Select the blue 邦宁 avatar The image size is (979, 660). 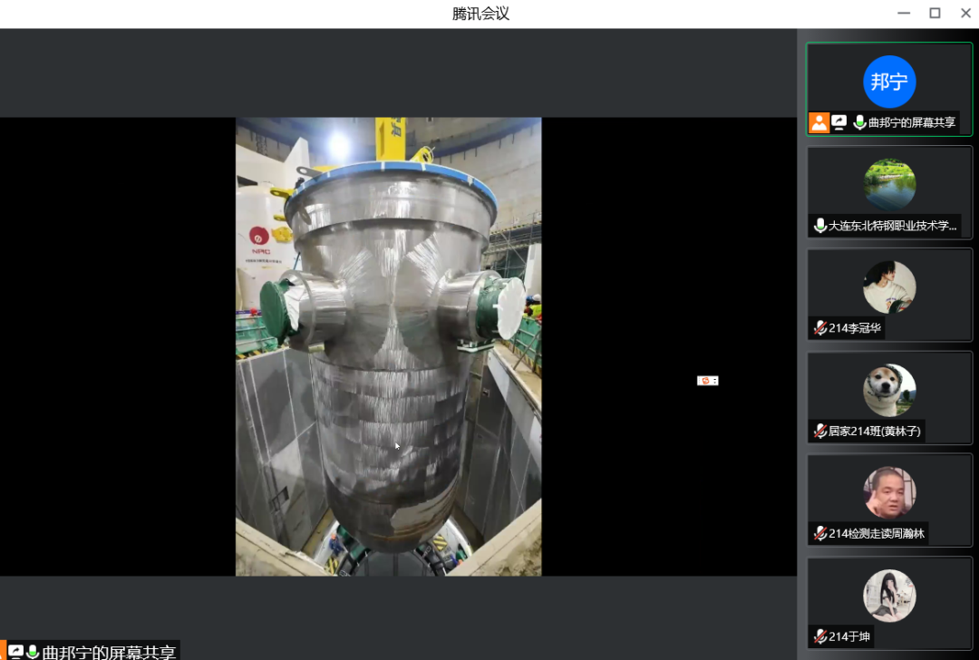(x=889, y=82)
